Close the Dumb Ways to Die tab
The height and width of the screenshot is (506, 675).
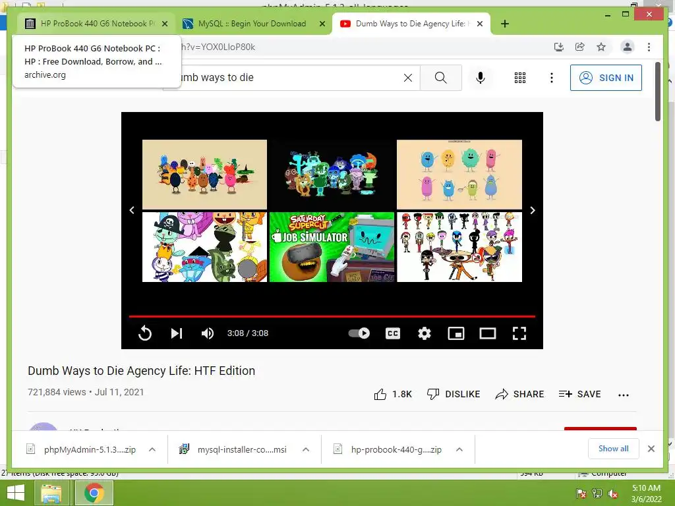(x=480, y=24)
